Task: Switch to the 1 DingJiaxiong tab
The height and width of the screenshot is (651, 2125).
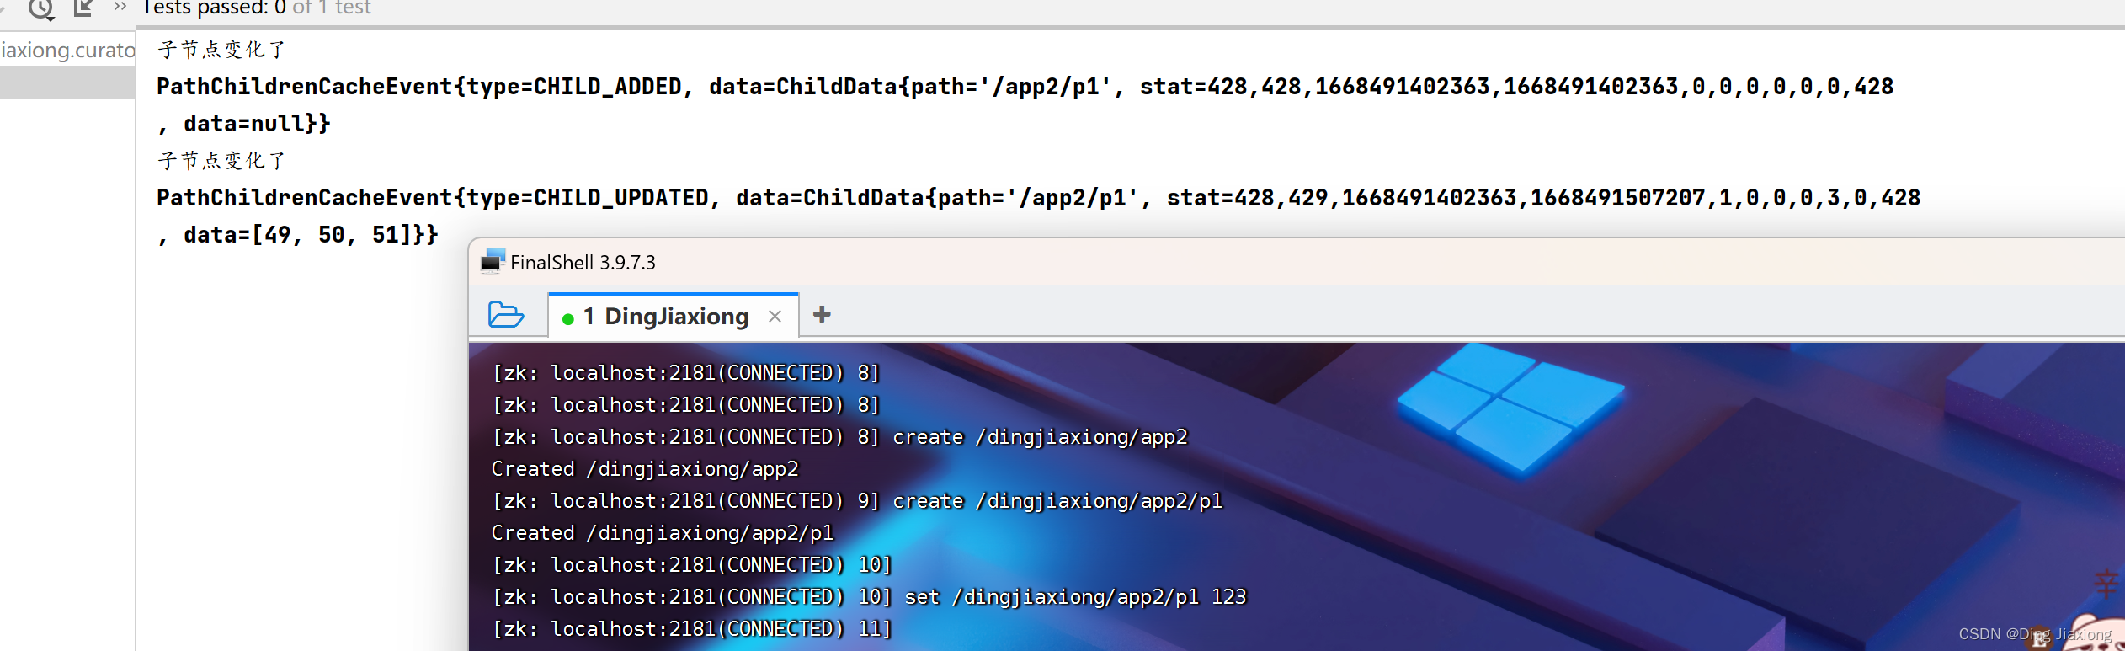Action: 665,317
